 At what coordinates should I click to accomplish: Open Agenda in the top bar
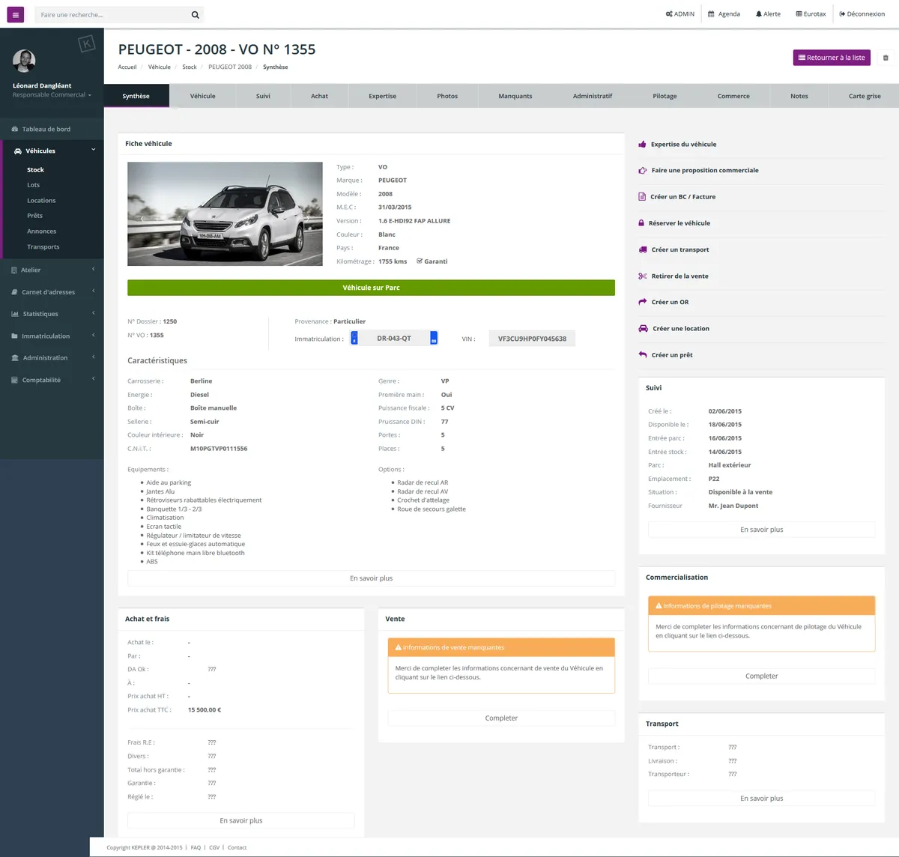coord(724,14)
